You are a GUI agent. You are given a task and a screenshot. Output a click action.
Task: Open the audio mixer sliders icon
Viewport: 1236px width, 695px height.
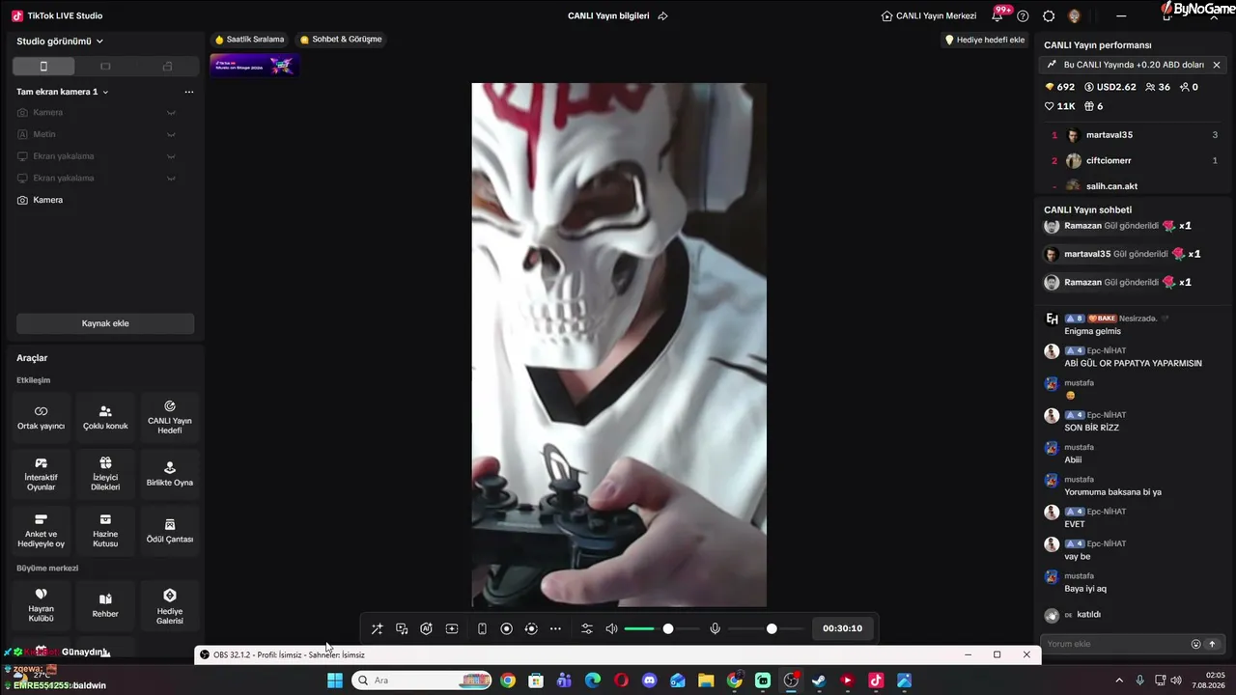tap(586, 628)
